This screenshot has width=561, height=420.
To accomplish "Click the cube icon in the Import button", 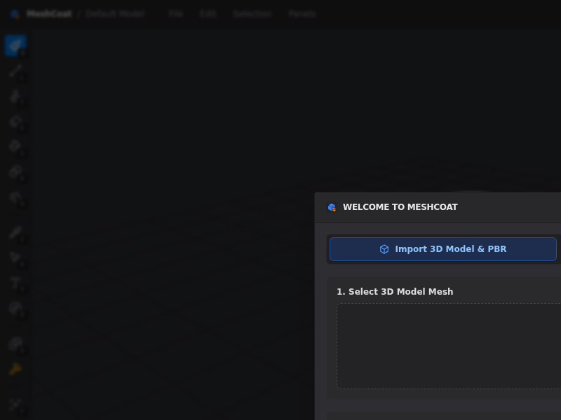I will (384, 249).
